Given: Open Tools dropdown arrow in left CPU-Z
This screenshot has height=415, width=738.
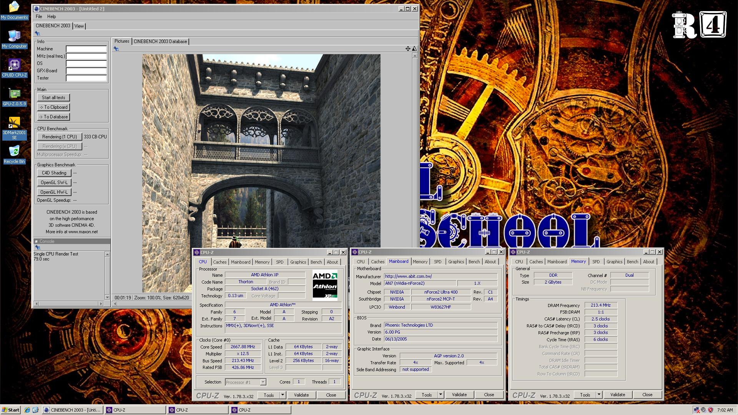Looking at the screenshot, I should coord(283,395).
